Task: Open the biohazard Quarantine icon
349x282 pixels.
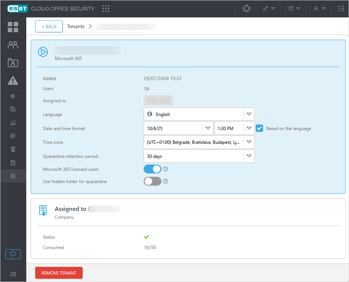Action: [x=13, y=96]
